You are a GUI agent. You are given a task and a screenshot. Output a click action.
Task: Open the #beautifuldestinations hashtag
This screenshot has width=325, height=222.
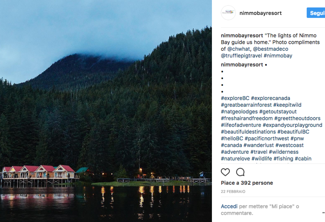248,132
